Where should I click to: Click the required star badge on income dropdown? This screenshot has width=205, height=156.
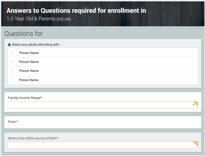tap(196, 103)
